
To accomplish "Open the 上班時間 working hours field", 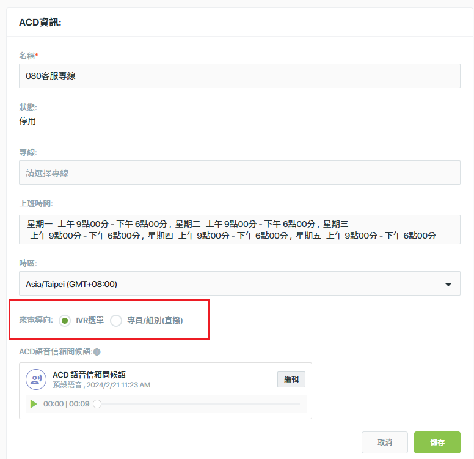I will pyautogui.click(x=239, y=229).
